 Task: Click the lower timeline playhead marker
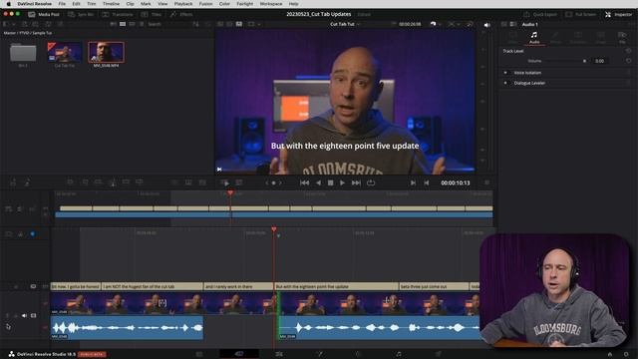(x=274, y=229)
